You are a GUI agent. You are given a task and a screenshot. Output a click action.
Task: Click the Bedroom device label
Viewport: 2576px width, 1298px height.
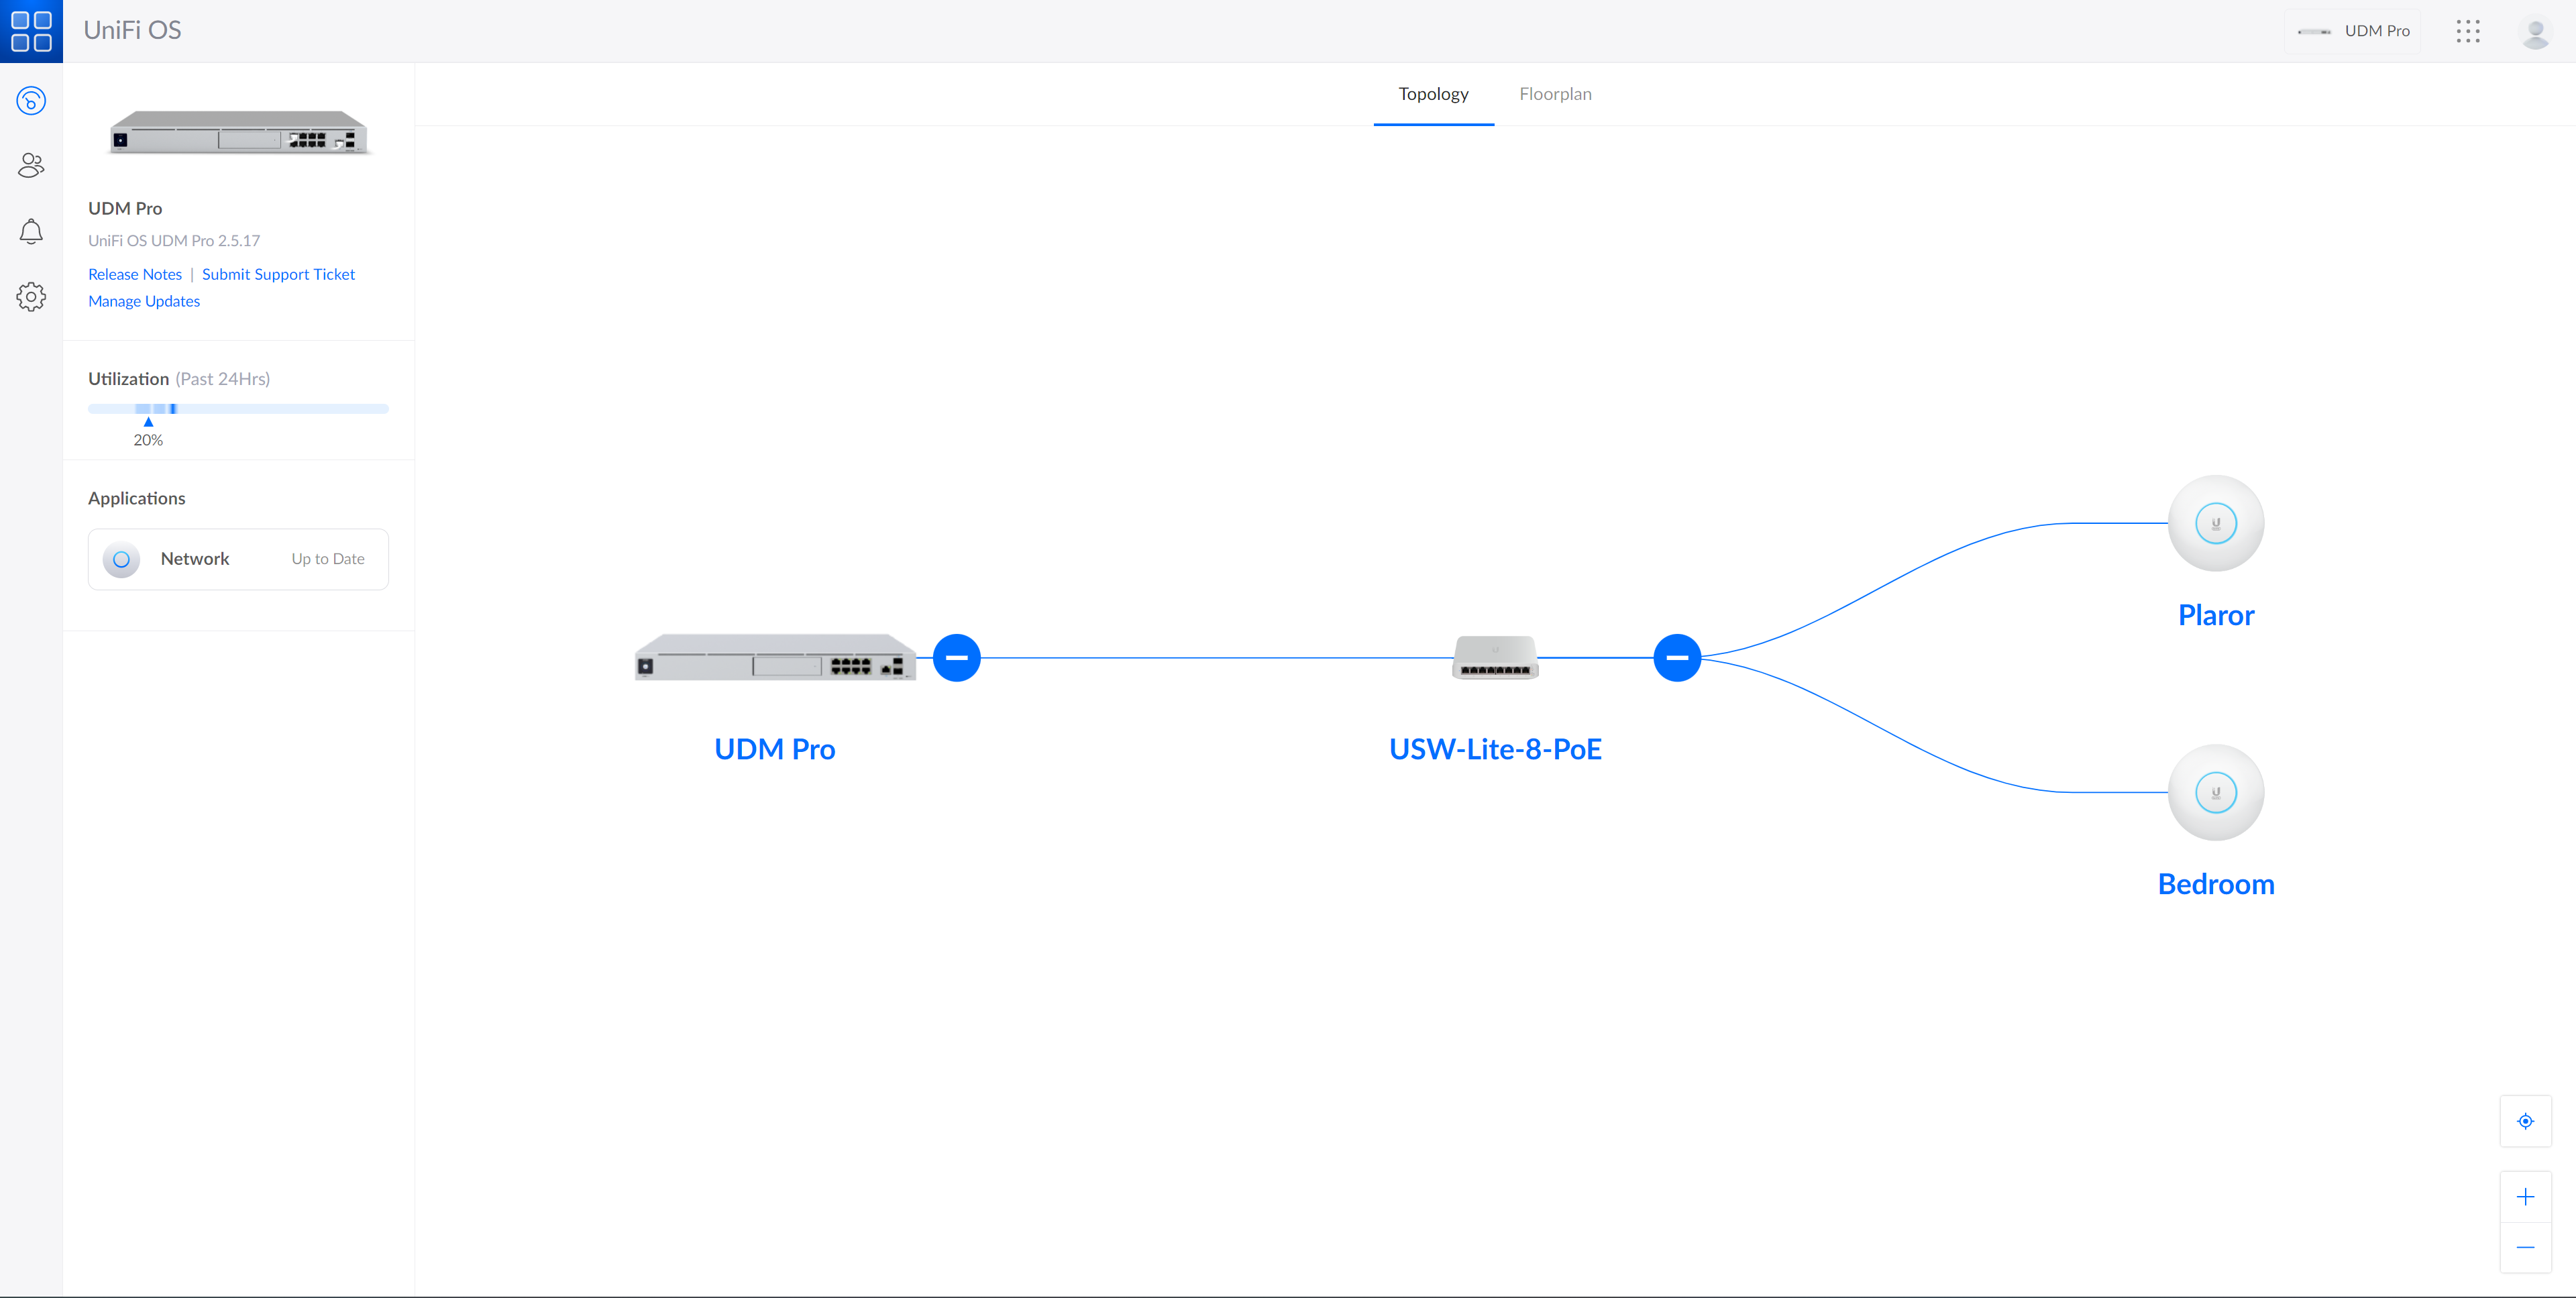click(x=2216, y=884)
